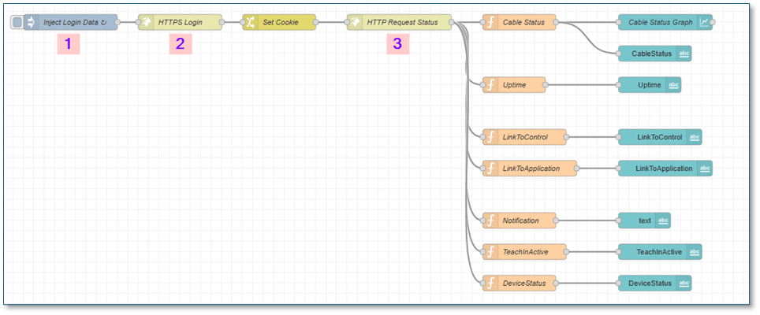Image resolution: width=760 pixels, height=315 pixels.
Task: Click globe icon of HTTP Request Status node
Action: pos(354,22)
